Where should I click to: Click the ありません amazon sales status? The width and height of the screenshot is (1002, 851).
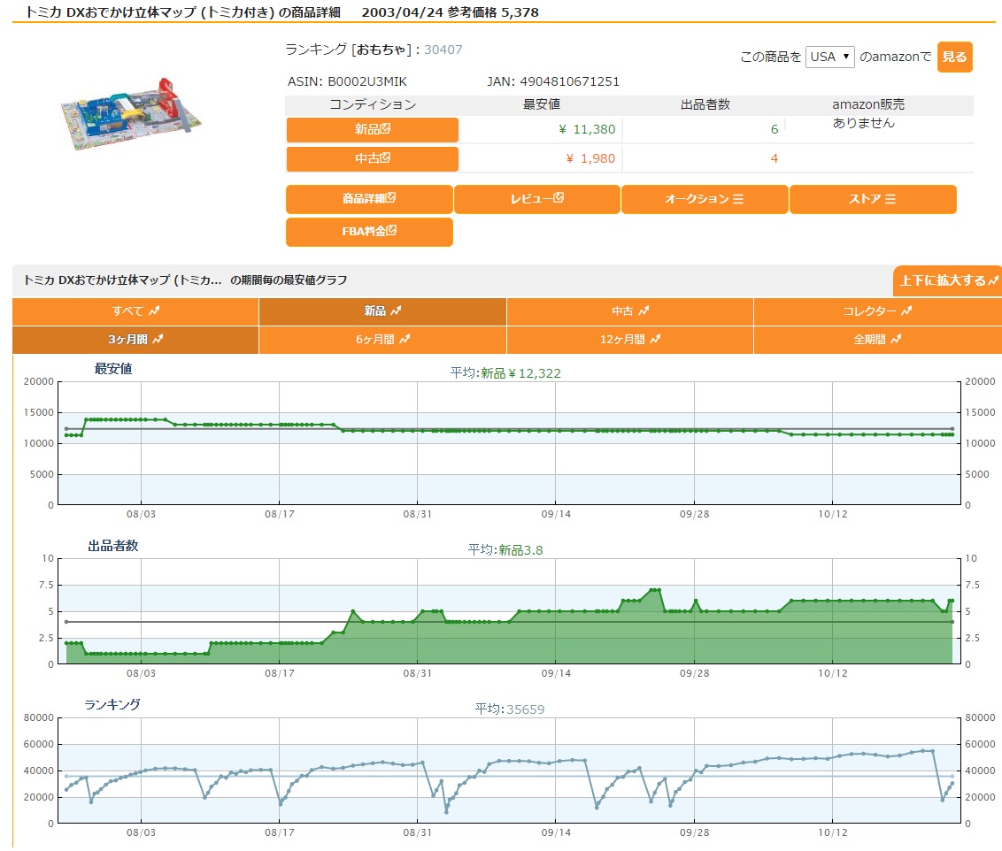(x=863, y=123)
